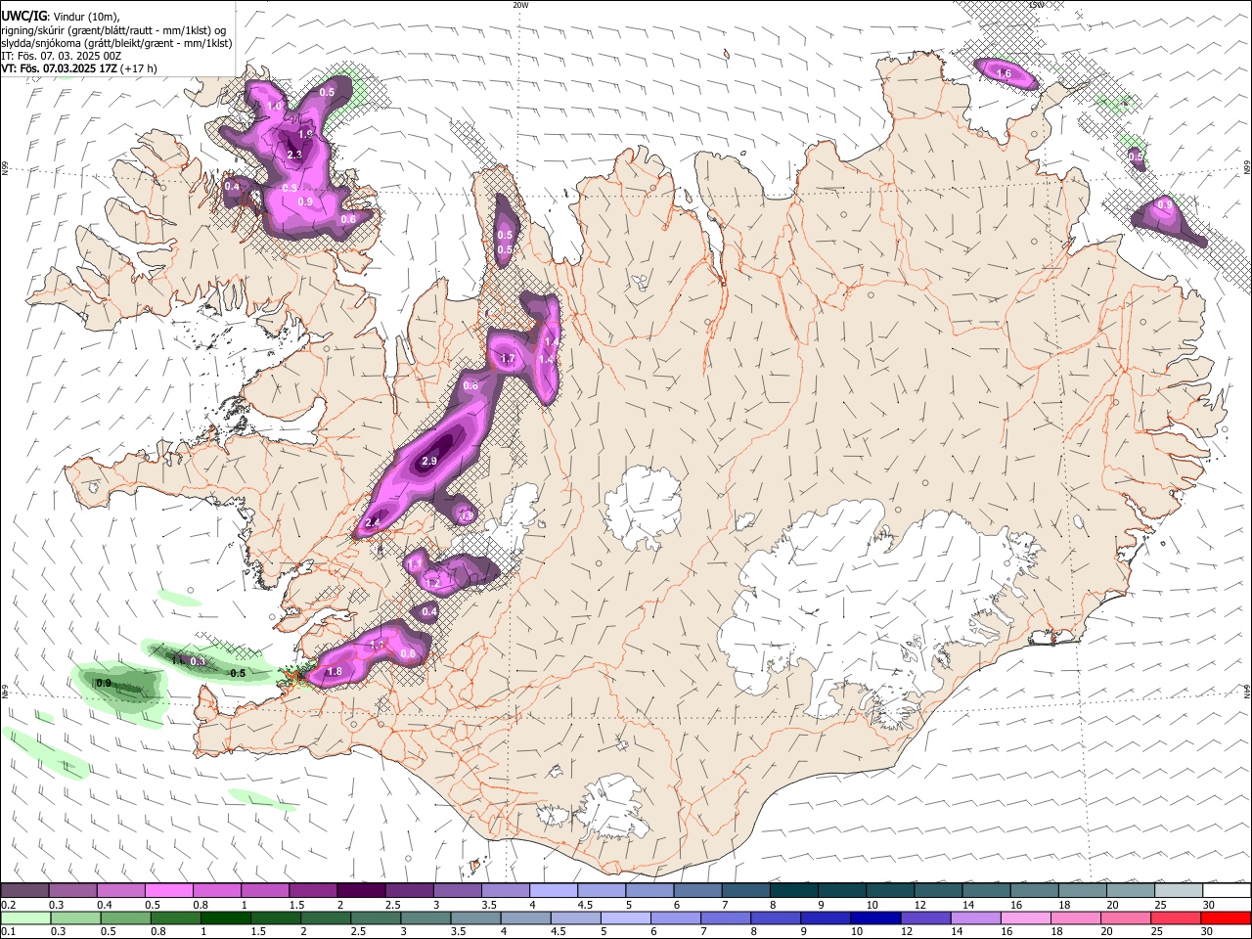Click the 1.8 snowfall value on the map
Image resolution: width=1252 pixels, height=939 pixels.
coord(335,672)
